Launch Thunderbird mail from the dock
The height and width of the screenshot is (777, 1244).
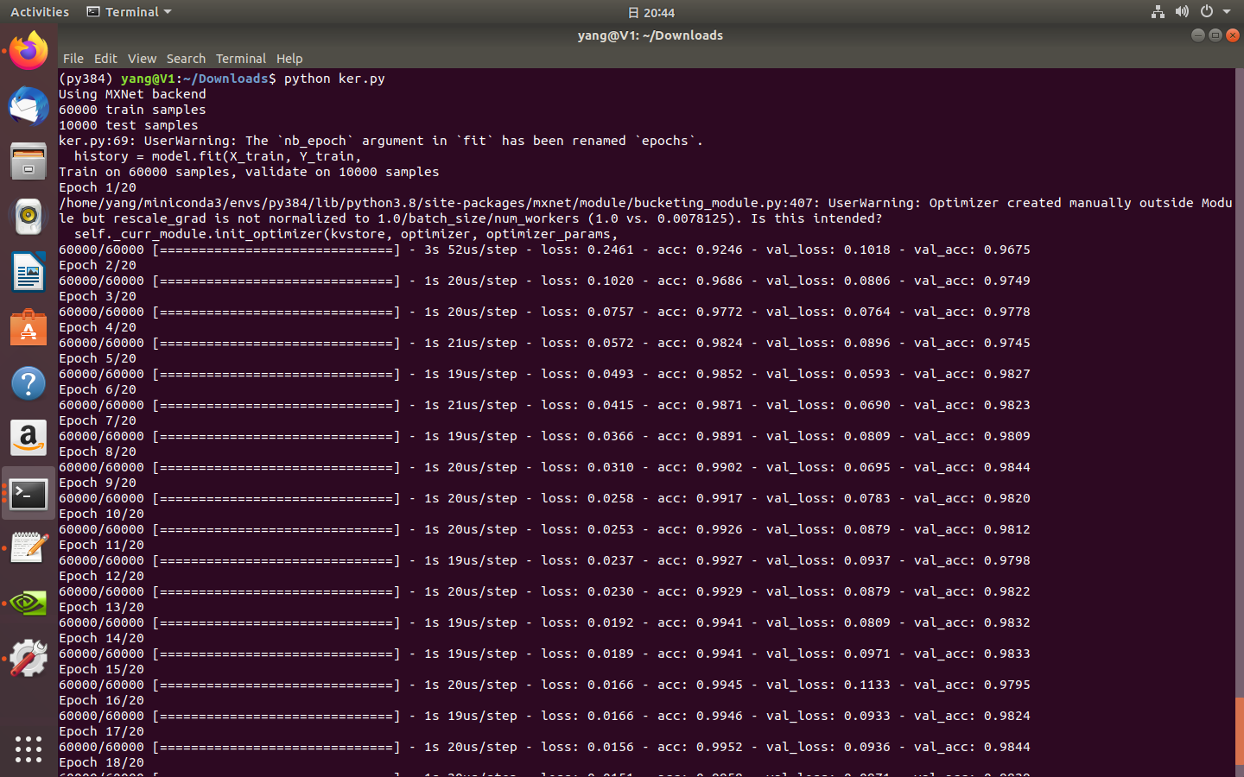pos(29,107)
